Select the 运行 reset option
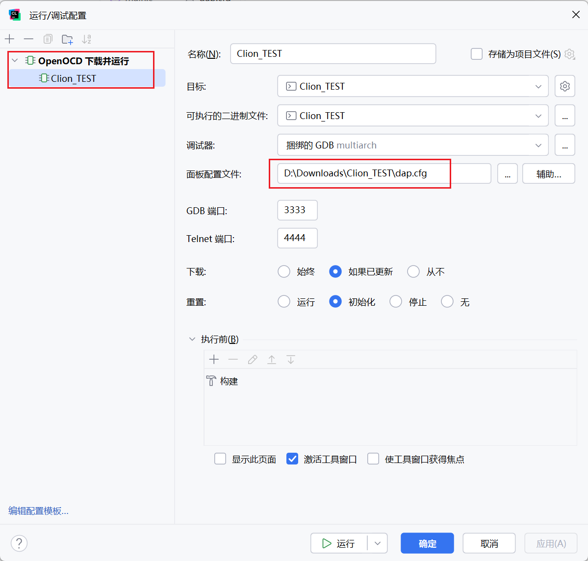 (x=284, y=301)
